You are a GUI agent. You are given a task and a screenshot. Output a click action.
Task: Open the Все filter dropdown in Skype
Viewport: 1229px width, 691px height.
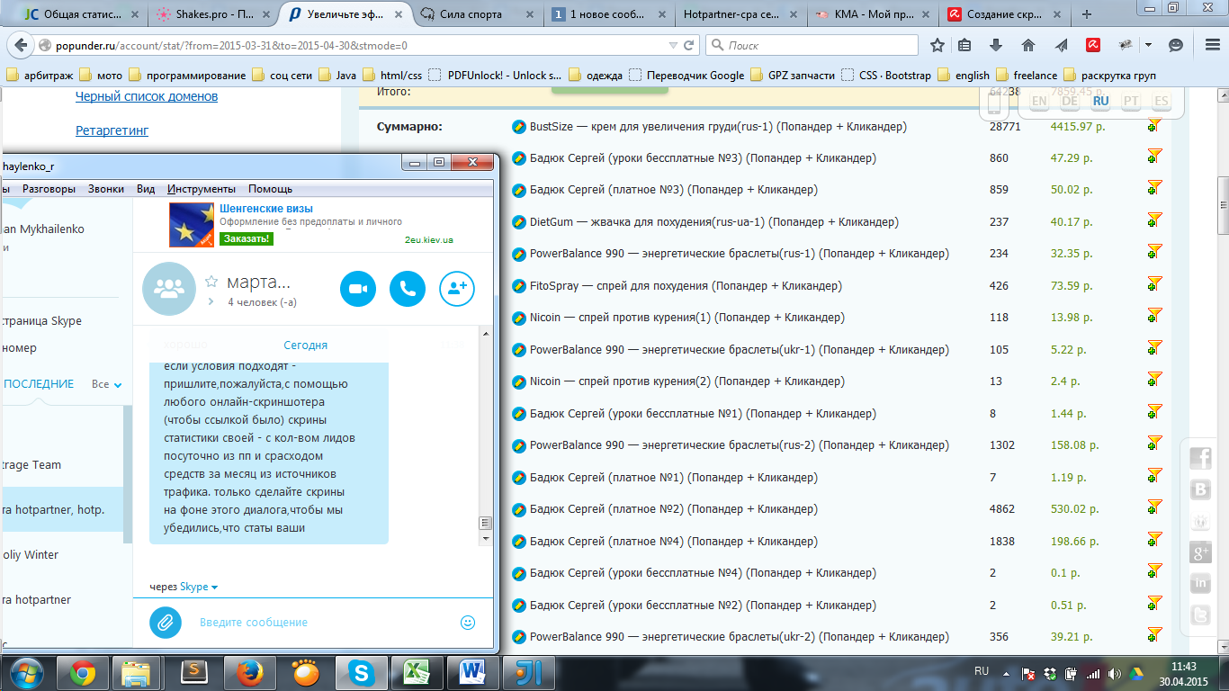tap(106, 384)
